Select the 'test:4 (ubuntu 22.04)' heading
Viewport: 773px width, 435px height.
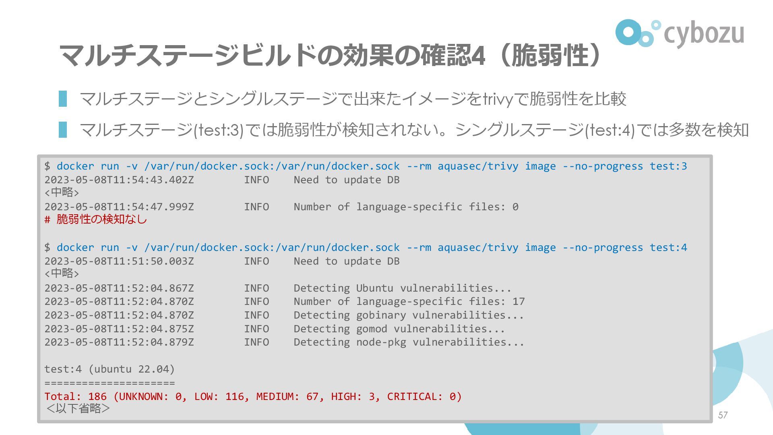tap(110, 369)
